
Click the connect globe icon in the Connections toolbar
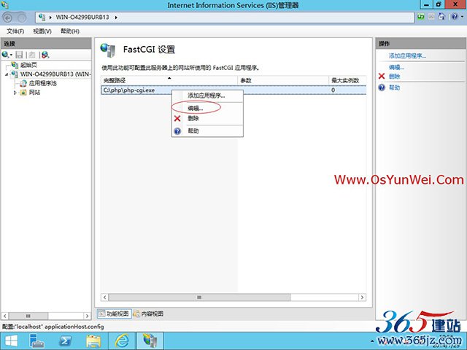point(5,55)
